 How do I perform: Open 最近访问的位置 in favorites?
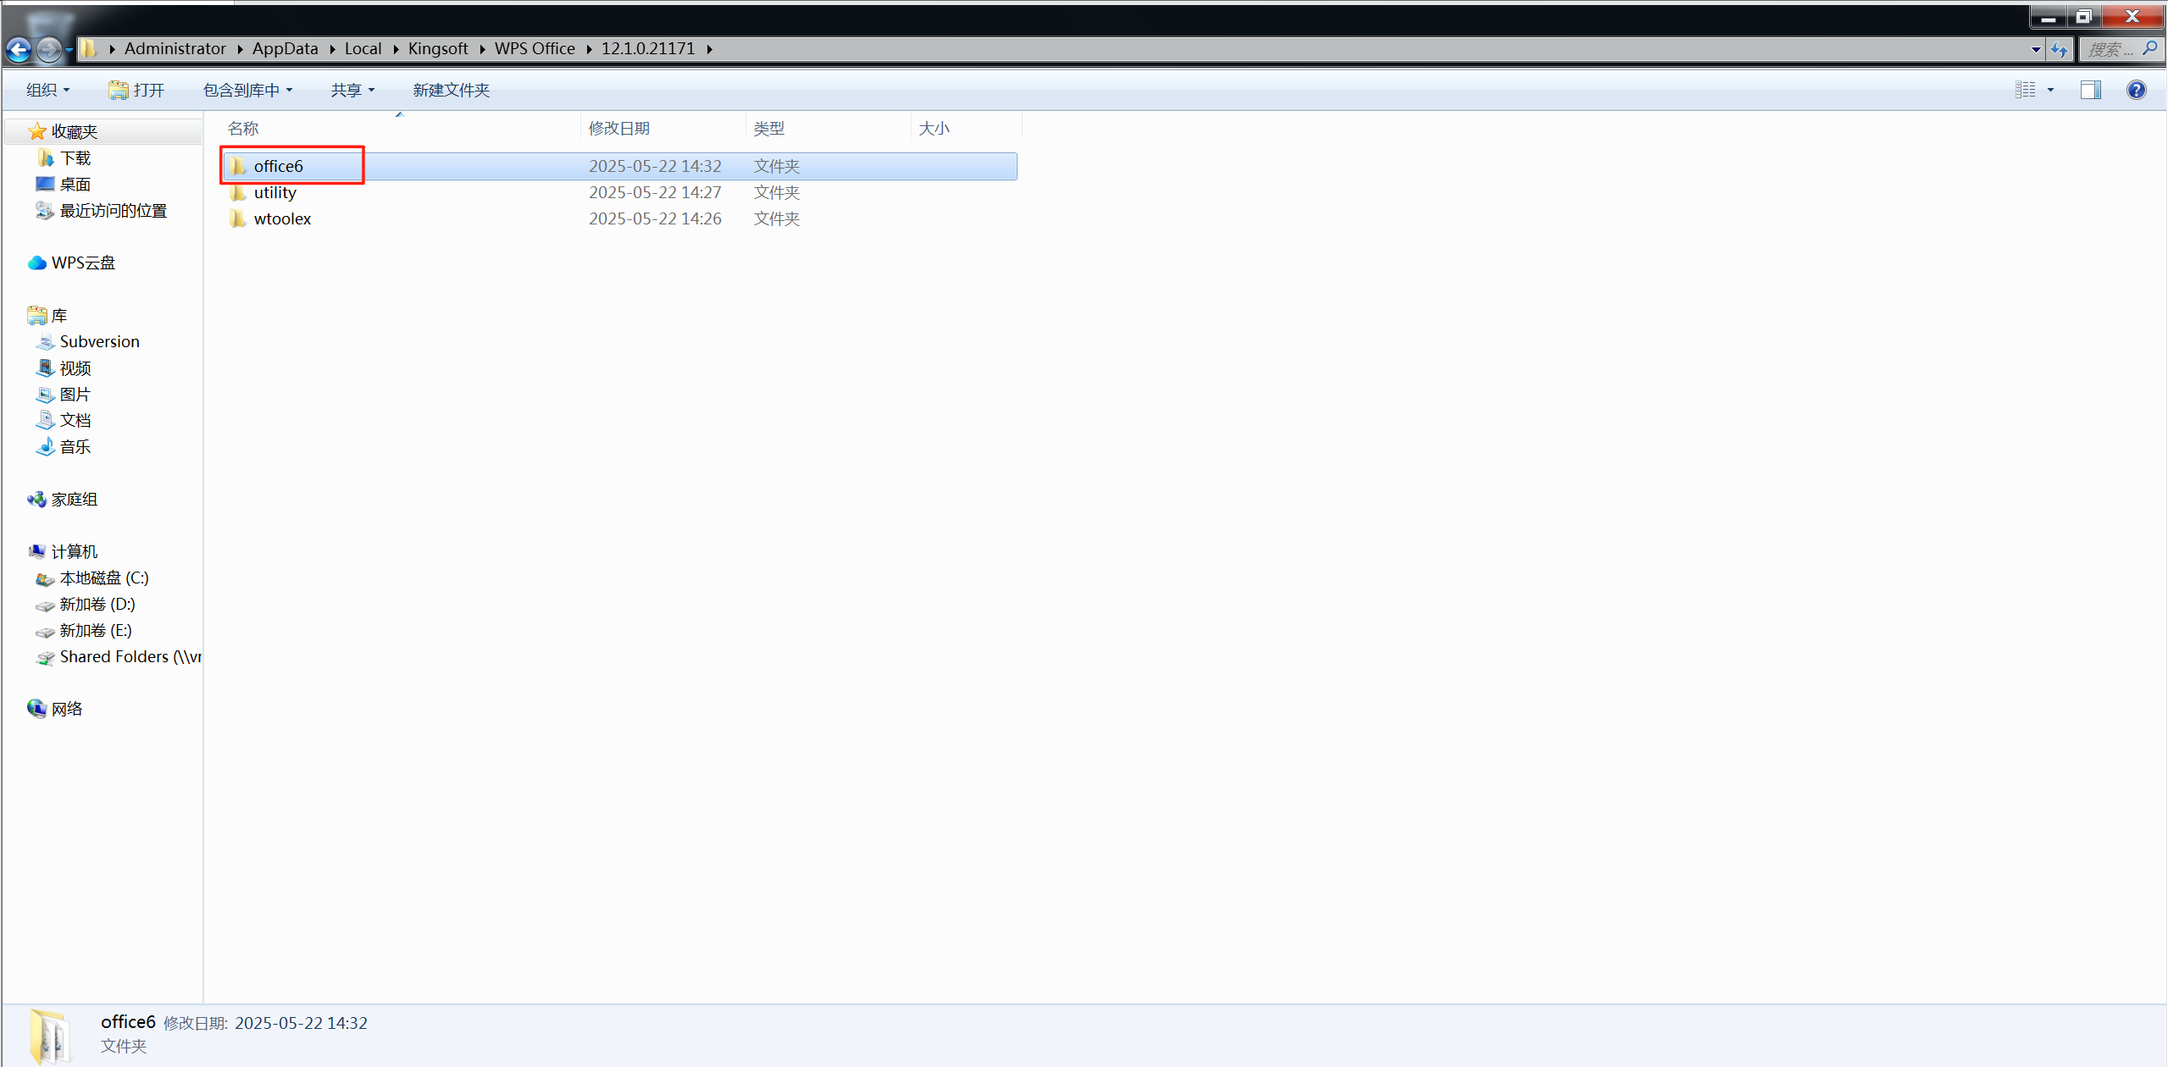tap(113, 210)
